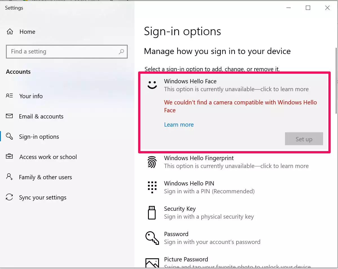Click the Windows Hello Face smiley icon
The height and width of the screenshot is (269, 338).
(x=152, y=85)
